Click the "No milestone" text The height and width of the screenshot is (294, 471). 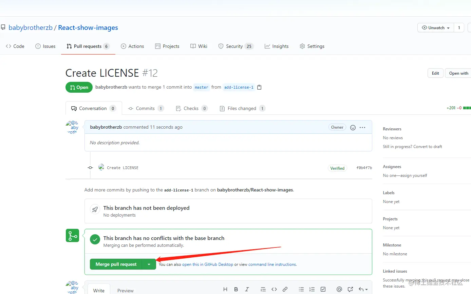(395, 254)
